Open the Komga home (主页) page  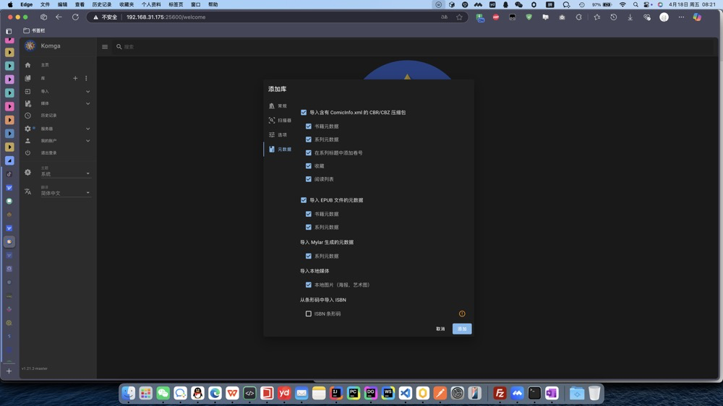pos(45,65)
